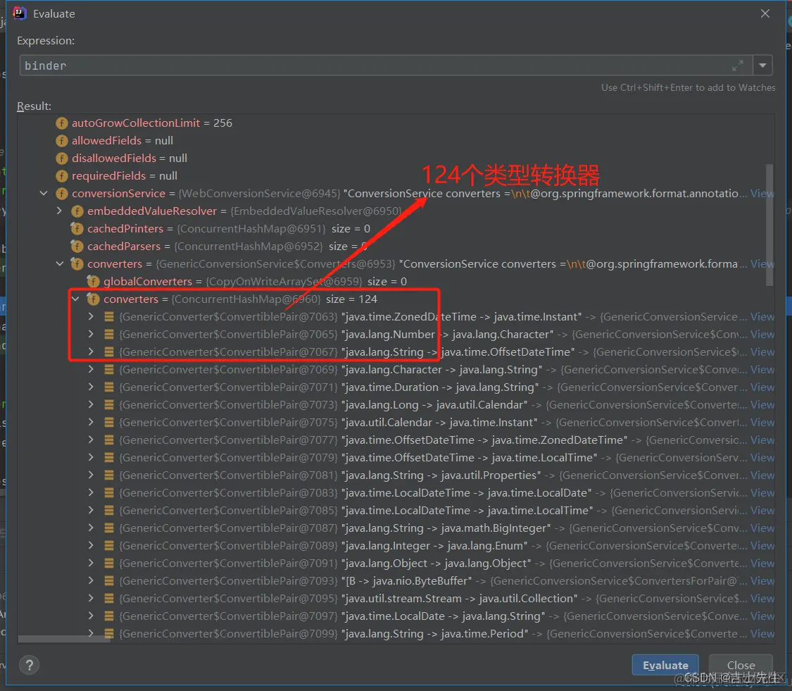Click the horizontal scrollbar below the tree
The height and width of the screenshot is (691, 792).
(65, 640)
